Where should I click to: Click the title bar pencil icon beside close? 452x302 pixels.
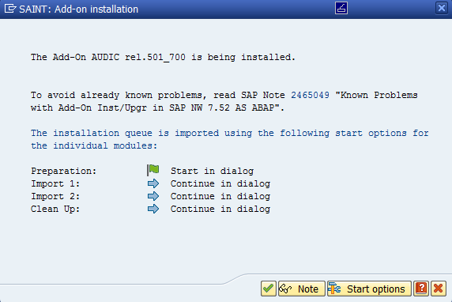click(x=341, y=8)
